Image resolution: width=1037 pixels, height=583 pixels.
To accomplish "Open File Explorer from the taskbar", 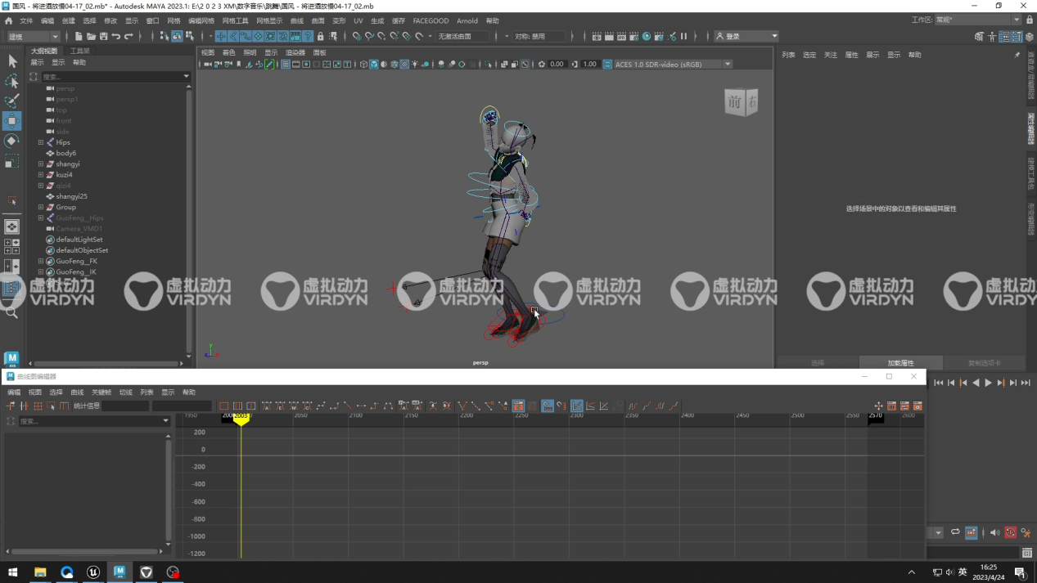I will coord(40,572).
